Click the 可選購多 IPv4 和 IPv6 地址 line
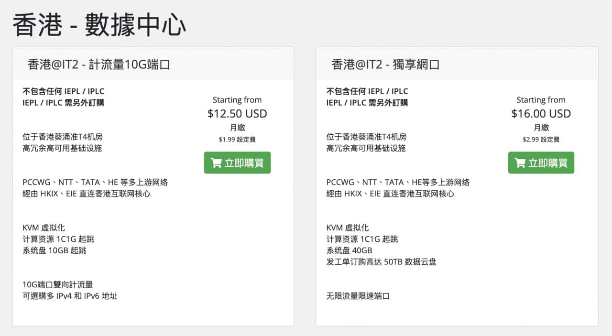 [x=70, y=296]
